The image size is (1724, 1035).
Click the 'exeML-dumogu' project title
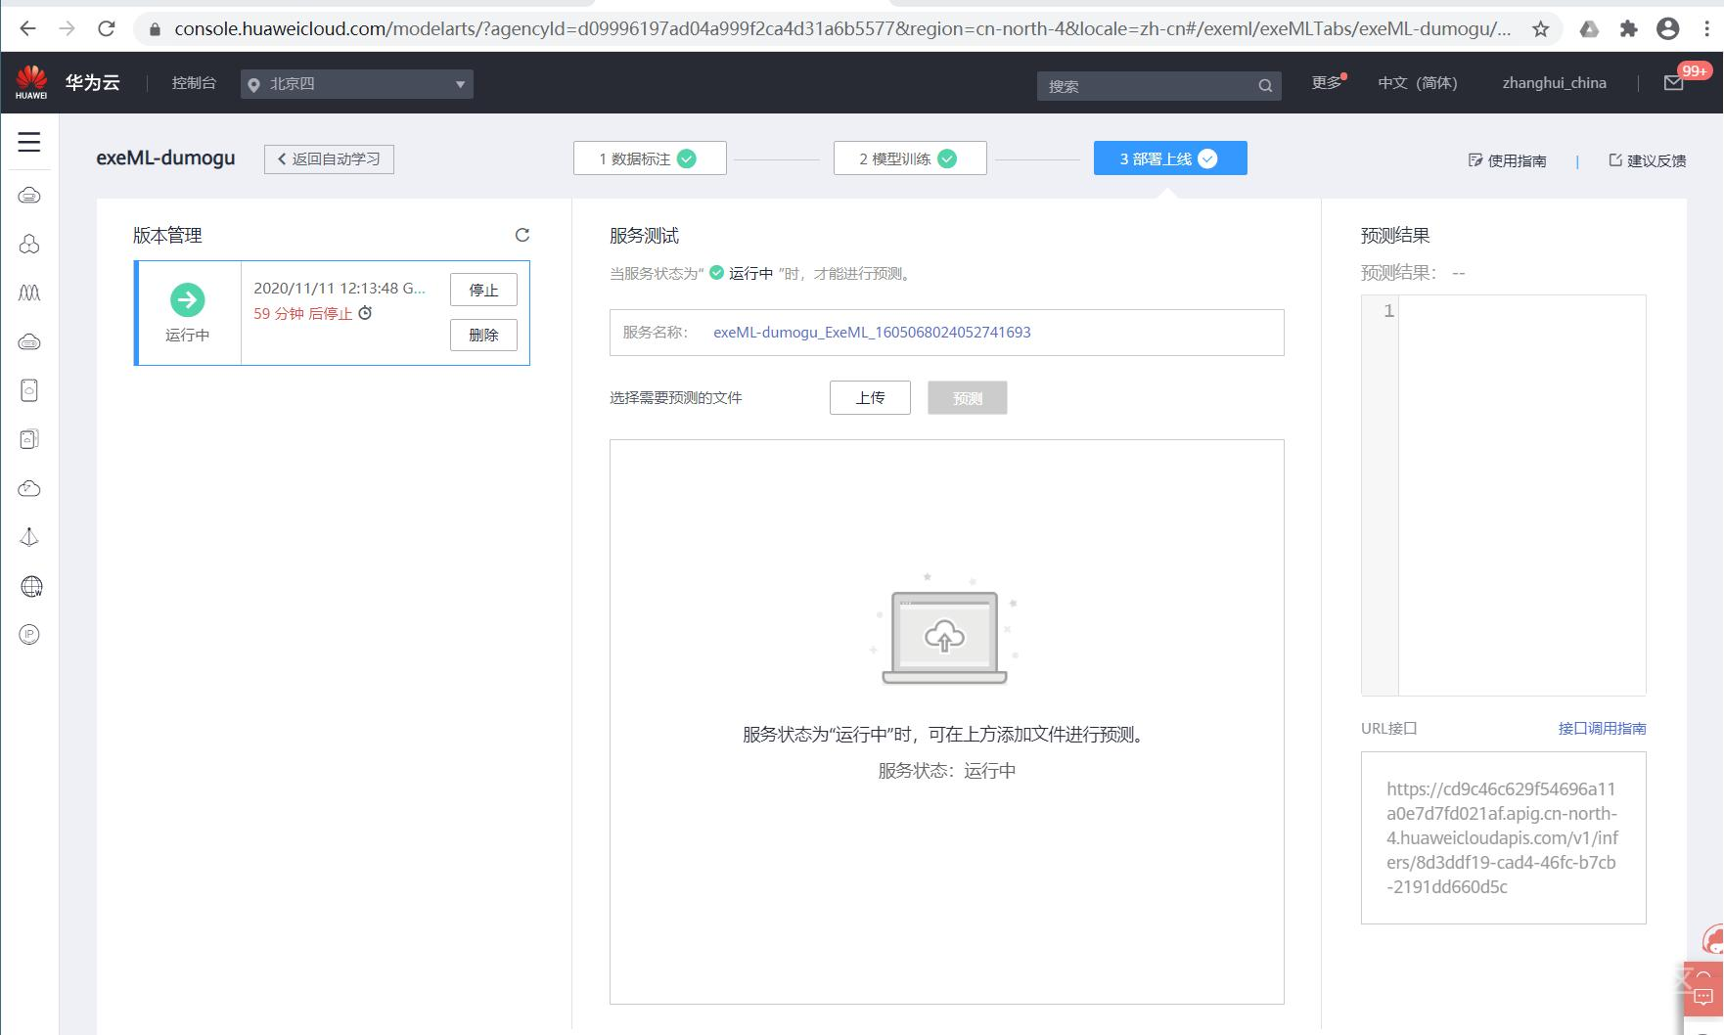[x=165, y=158]
